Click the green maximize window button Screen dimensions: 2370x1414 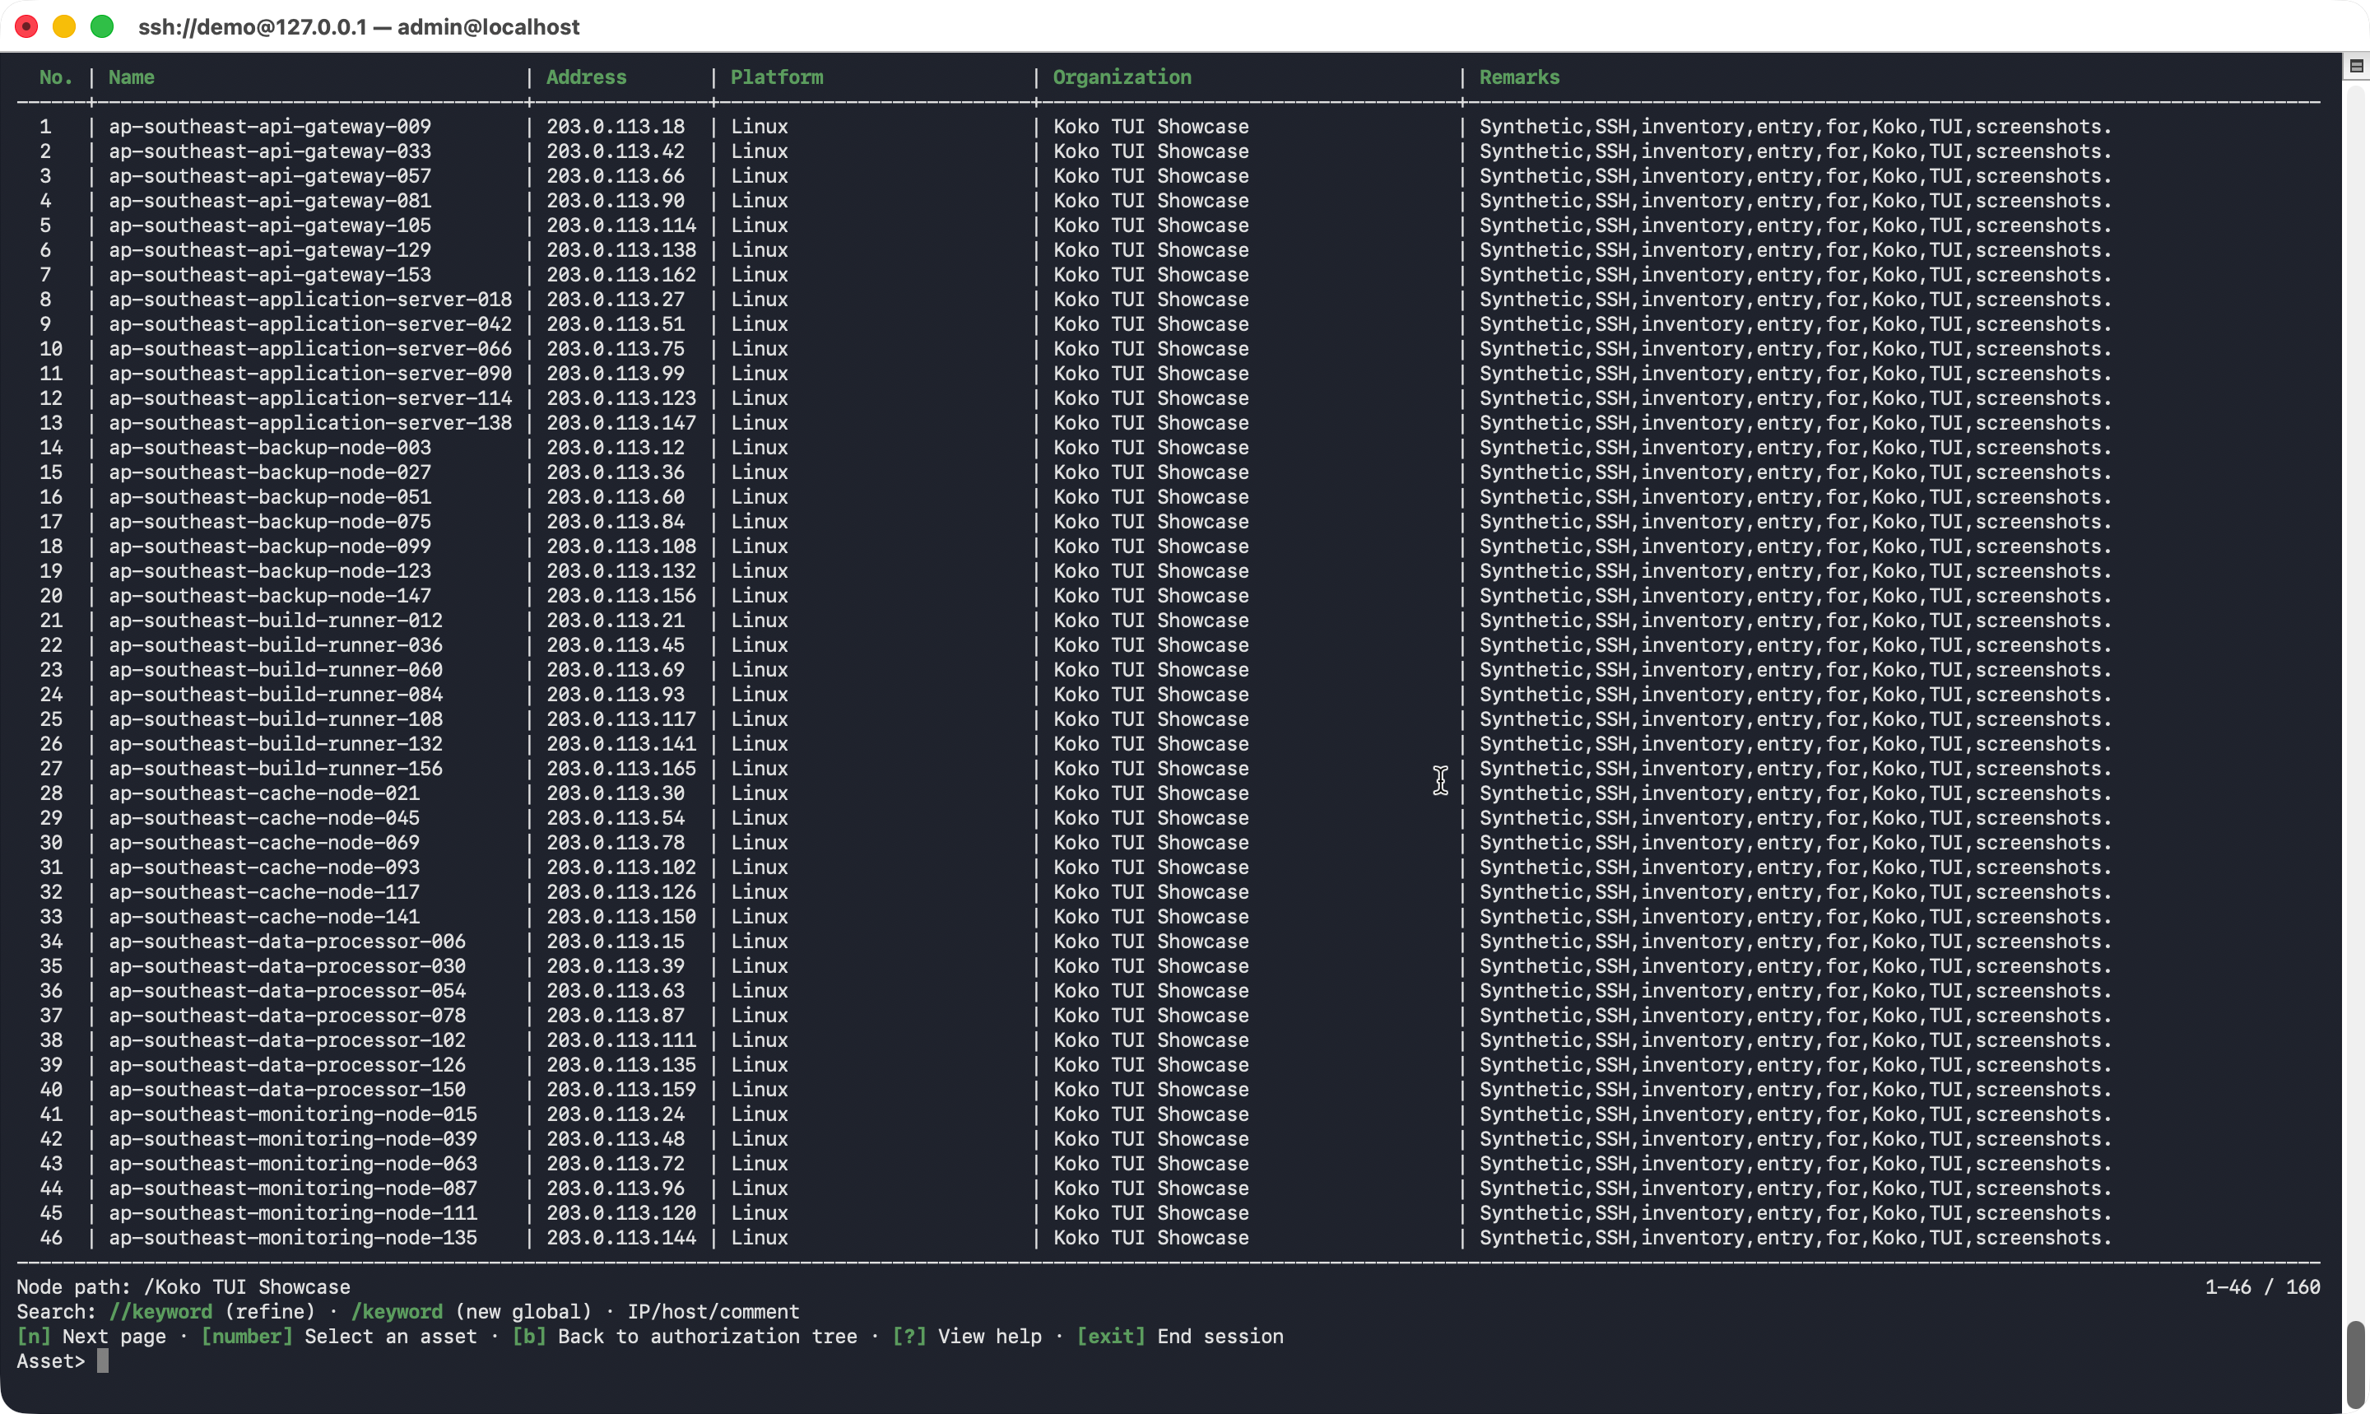click(102, 26)
